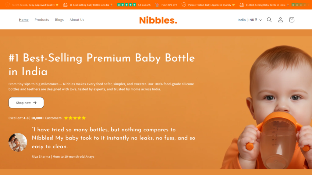Image resolution: width=312 pixels, height=175 pixels.
Task: Click the gift icon beside FLAT 20% OFF
Action: (x=157, y=5)
